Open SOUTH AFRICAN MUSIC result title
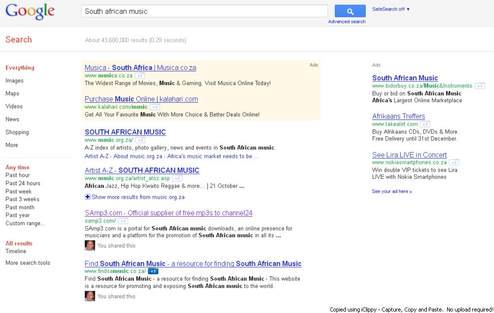Screen dimensions: 494x313 [x=125, y=132]
